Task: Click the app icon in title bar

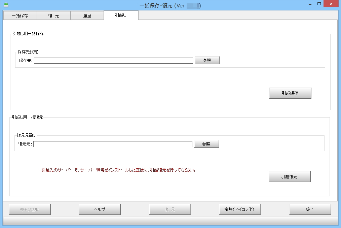Action: [x=6, y=5]
